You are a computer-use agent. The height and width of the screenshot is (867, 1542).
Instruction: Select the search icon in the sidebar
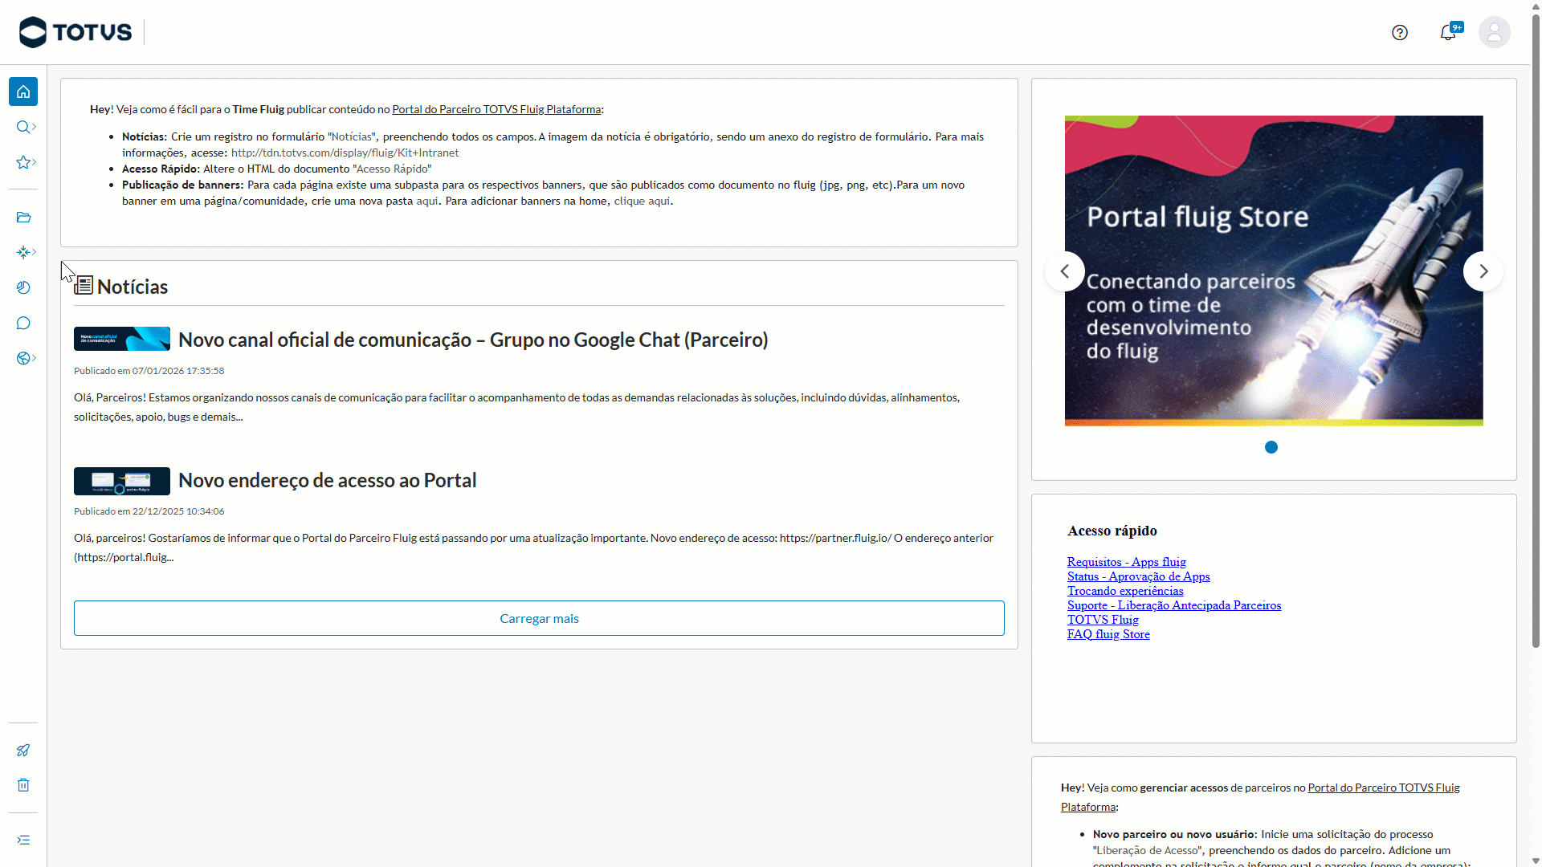point(23,127)
